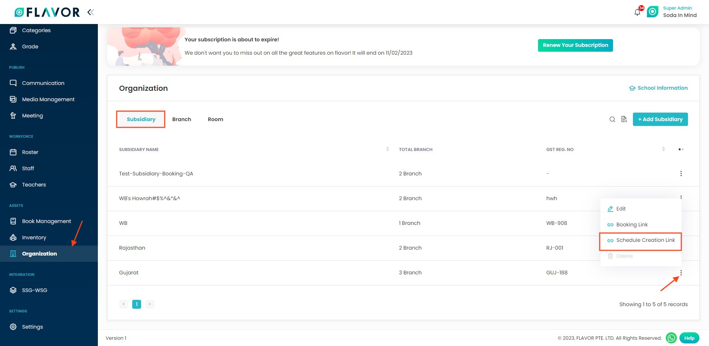The height and width of the screenshot is (346, 709).
Task: Open the WhatsApp chat icon
Action: coord(671,338)
